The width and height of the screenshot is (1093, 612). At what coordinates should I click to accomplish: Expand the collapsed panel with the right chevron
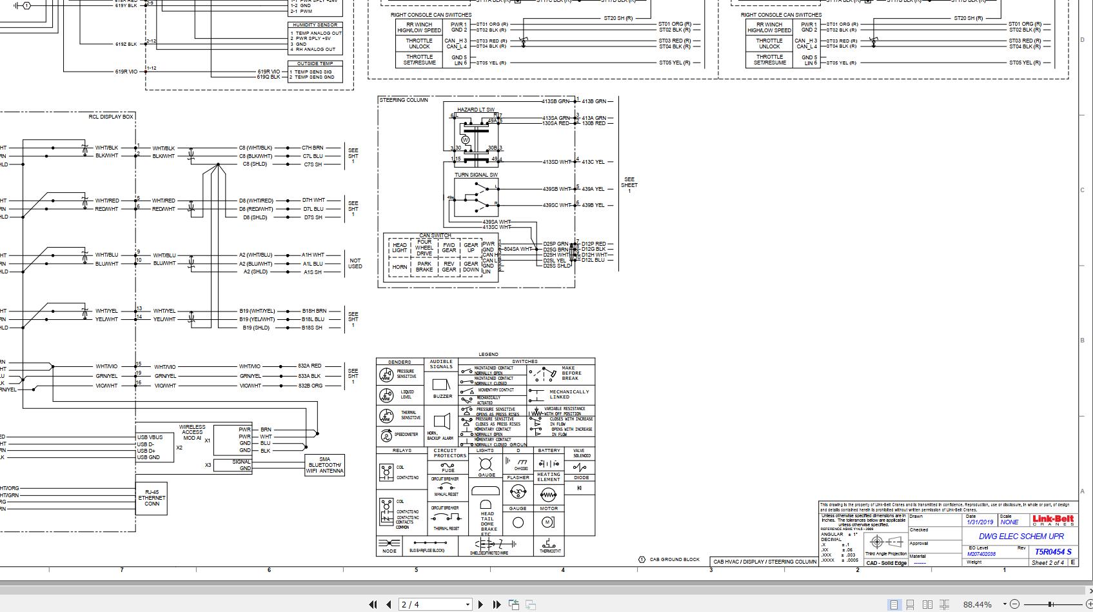1090,591
